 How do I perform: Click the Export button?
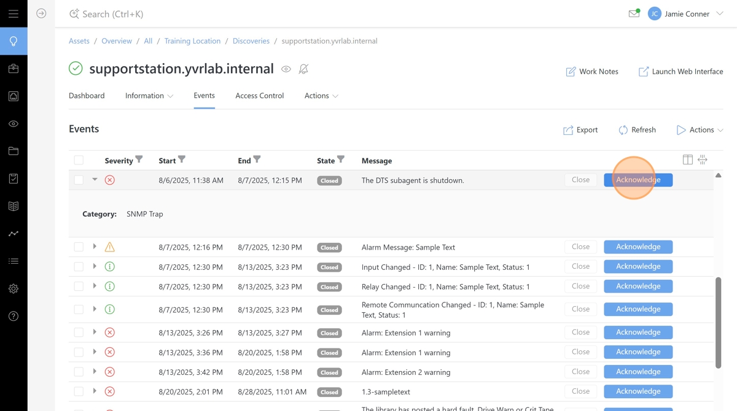(580, 130)
